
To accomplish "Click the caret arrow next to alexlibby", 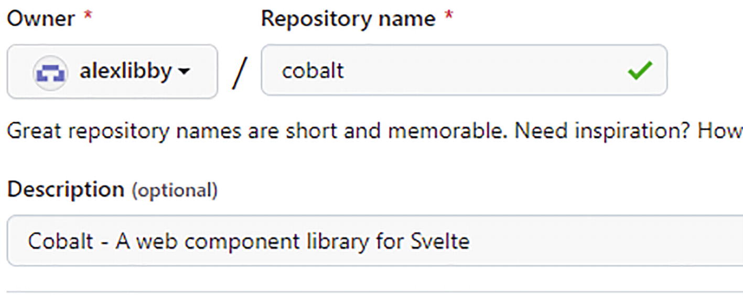I will pyautogui.click(x=183, y=72).
